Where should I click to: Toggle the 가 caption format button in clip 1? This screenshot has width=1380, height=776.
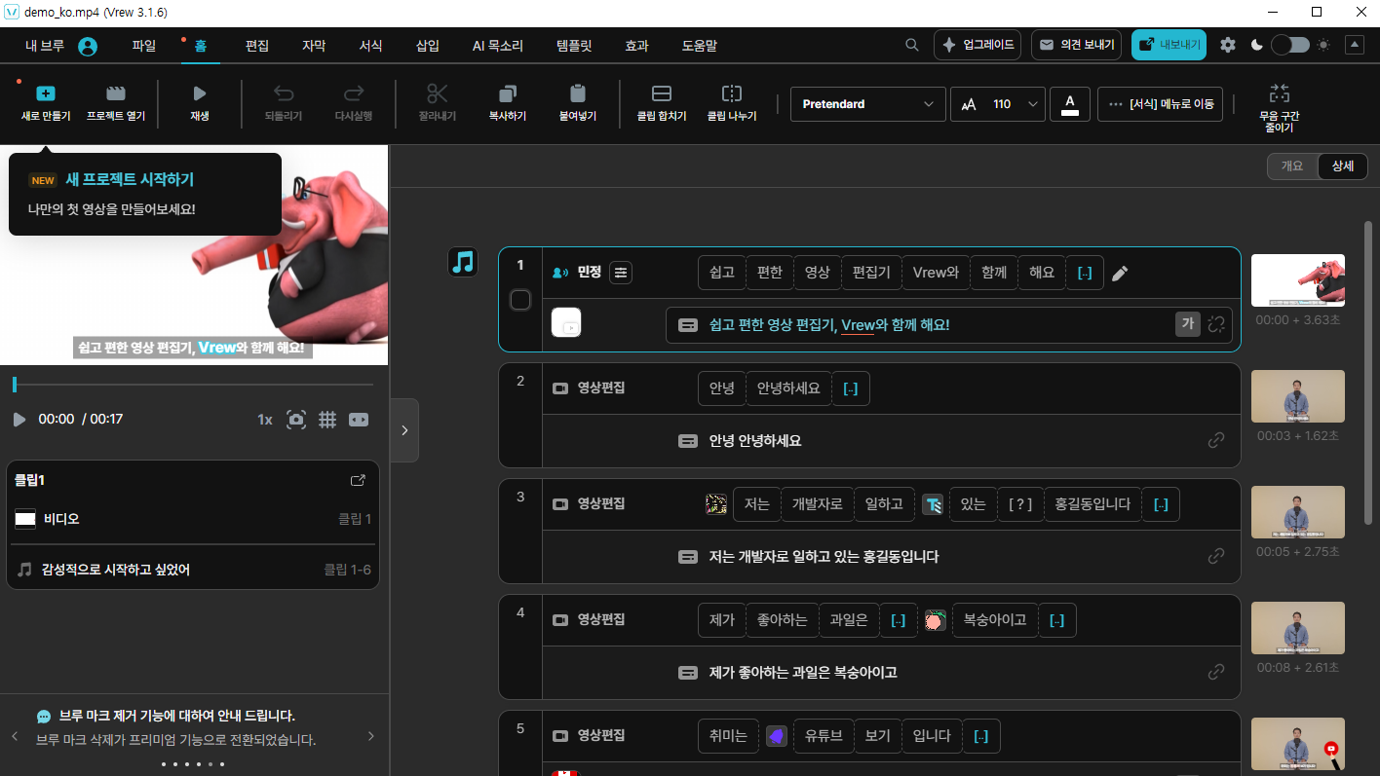pyautogui.click(x=1187, y=324)
